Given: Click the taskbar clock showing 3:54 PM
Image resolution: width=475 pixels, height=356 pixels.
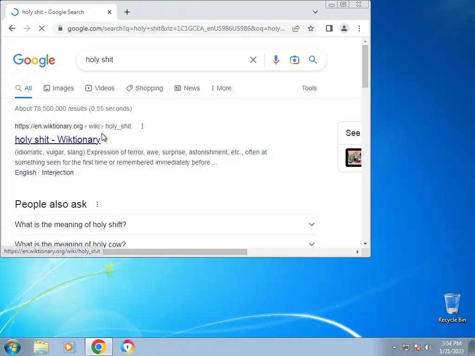Looking at the screenshot, I should [x=451, y=347].
